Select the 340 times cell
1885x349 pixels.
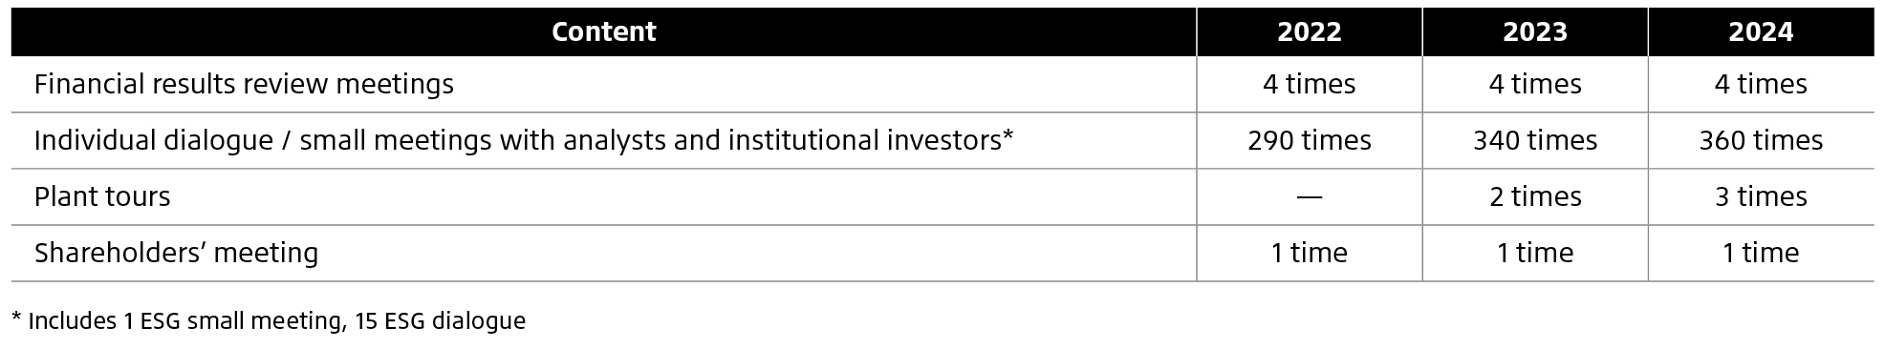pyautogui.click(x=1534, y=141)
